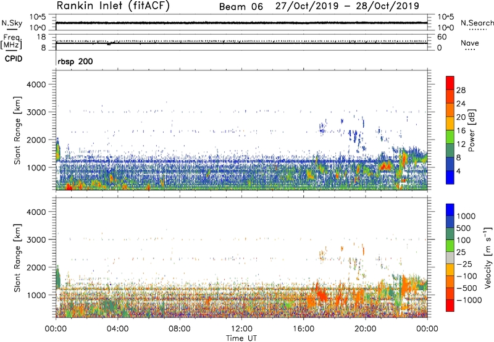
Task: Click the blue 4 dB power colorbar segment
Action: click(450, 177)
